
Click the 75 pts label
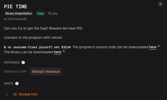[52, 13]
